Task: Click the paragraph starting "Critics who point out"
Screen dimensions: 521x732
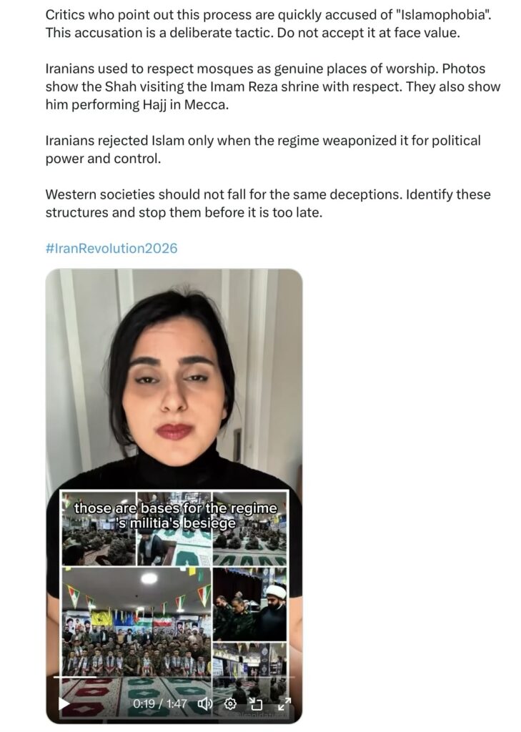Action: (269, 24)
